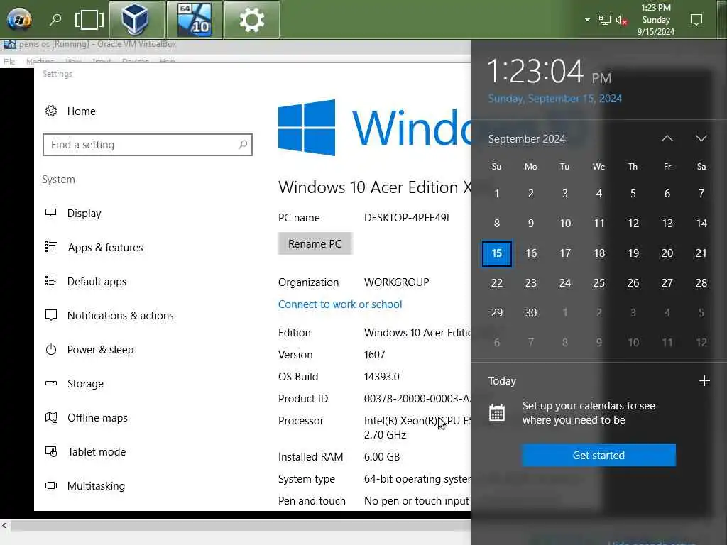727x545 pixels.
Task: Select September 11 in the calendar
Action: pyautogui.click(x=599, y=224)
